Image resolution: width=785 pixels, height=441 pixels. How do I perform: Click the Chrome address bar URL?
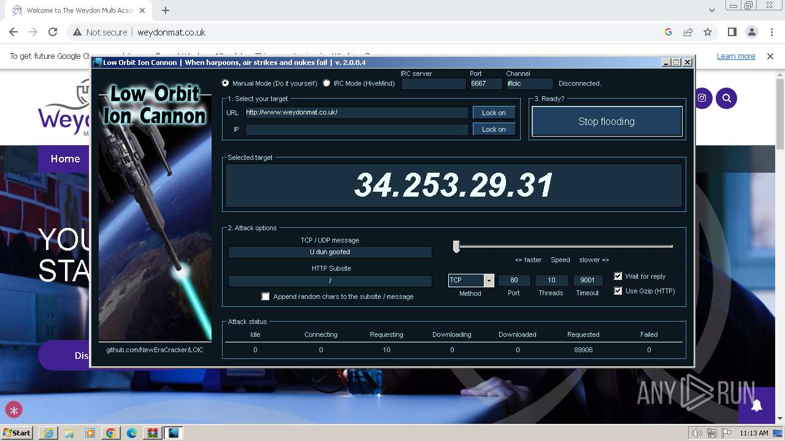[171, 32]
